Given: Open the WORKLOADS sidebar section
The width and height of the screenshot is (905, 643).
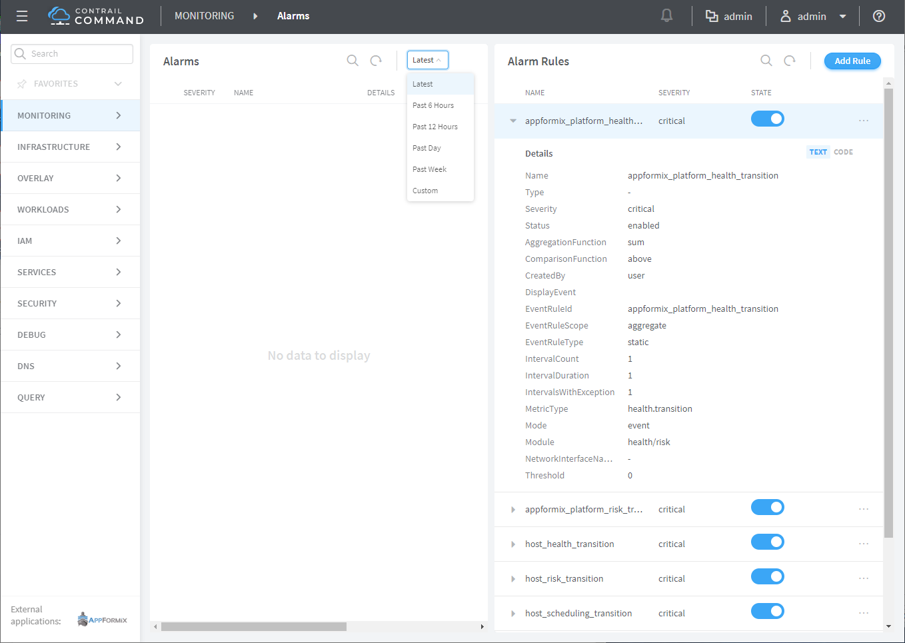Looking at the screenshot, I should (70, 209).
